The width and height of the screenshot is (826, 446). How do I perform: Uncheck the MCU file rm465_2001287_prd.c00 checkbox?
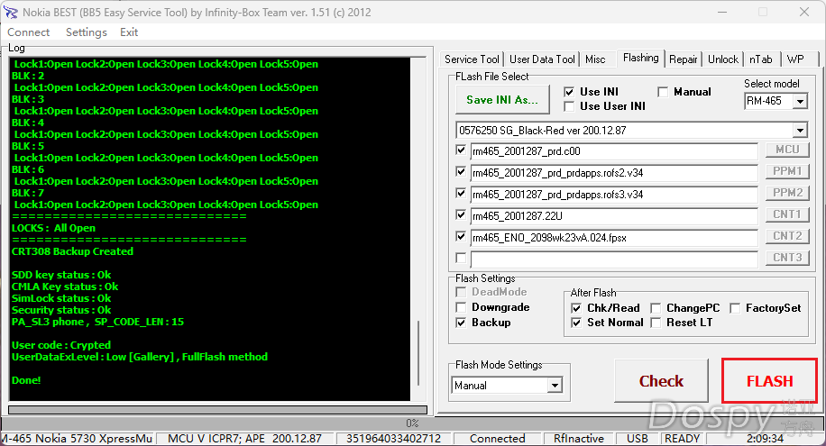(461, 150)
